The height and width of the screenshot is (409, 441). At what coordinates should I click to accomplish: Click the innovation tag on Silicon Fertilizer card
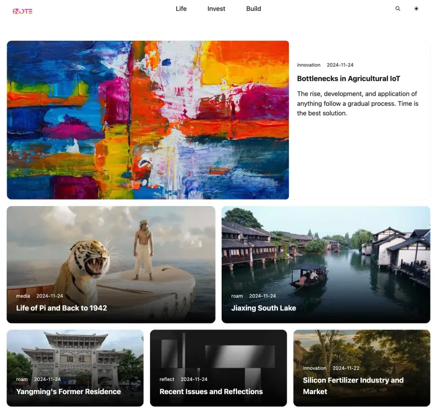tap(314, 368)
